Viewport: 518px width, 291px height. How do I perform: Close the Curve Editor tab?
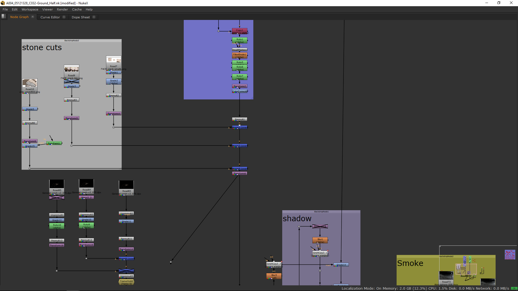[x=64, y=17]
